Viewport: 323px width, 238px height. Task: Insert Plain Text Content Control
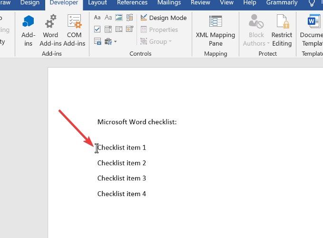click(108, 18)
